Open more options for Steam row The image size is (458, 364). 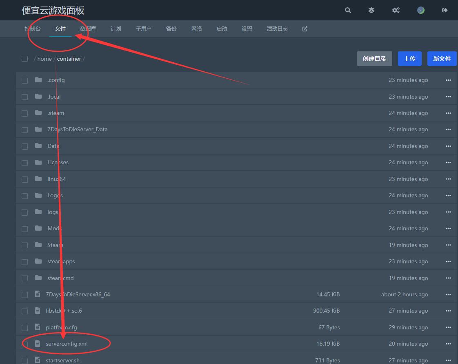(x=448, y=245)
